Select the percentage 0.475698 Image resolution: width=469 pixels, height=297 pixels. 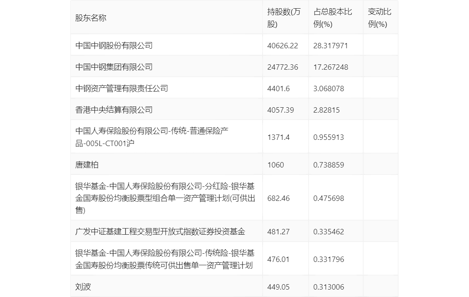pos(329,198)
